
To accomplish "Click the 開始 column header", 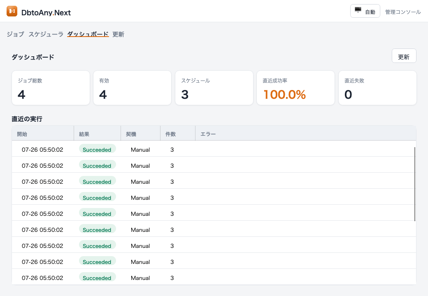I will click(43, 133).
